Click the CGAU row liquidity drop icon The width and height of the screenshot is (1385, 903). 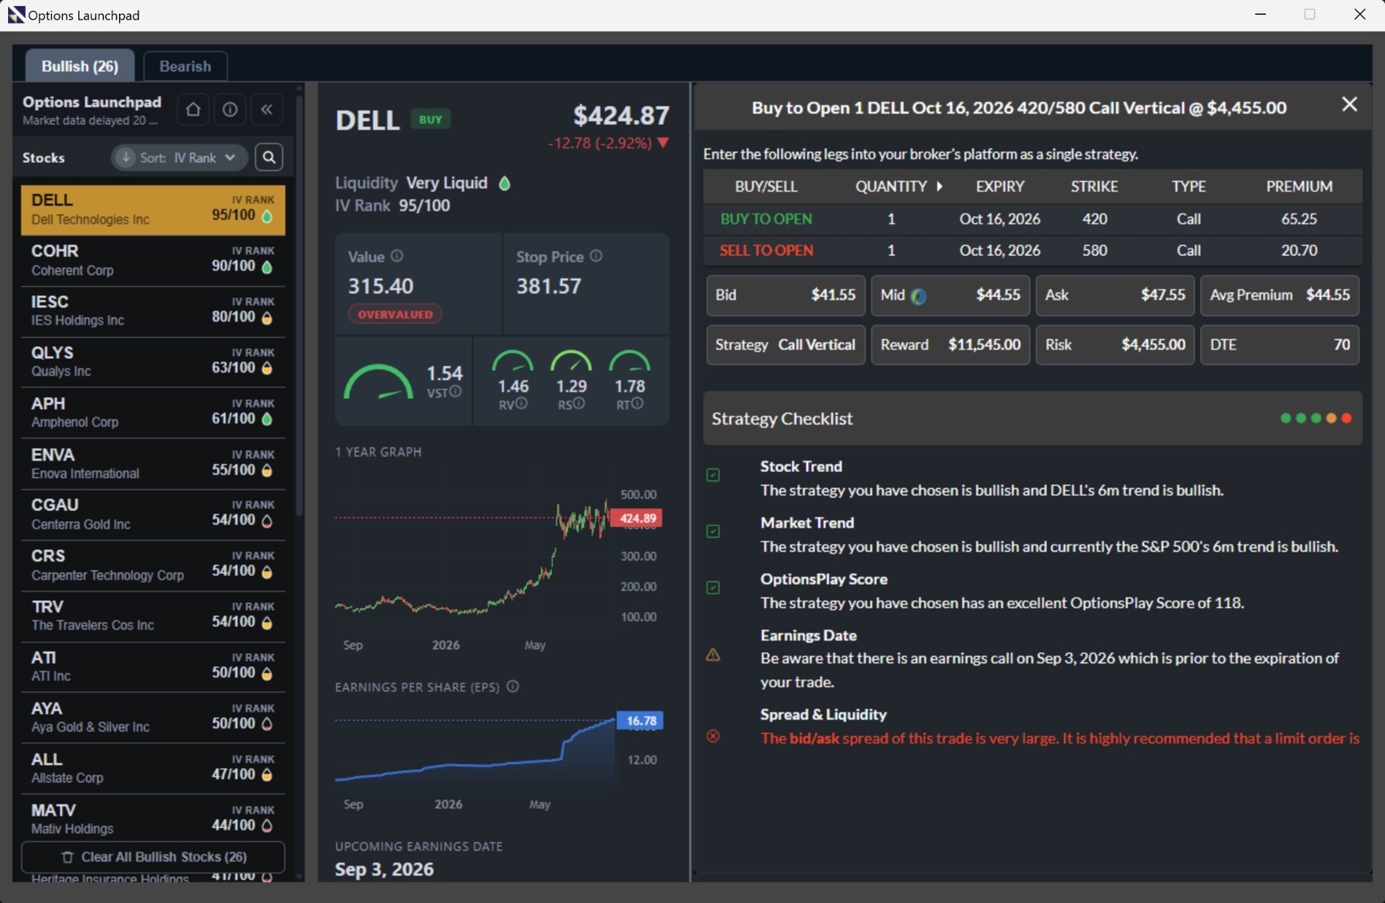(266, 521)
